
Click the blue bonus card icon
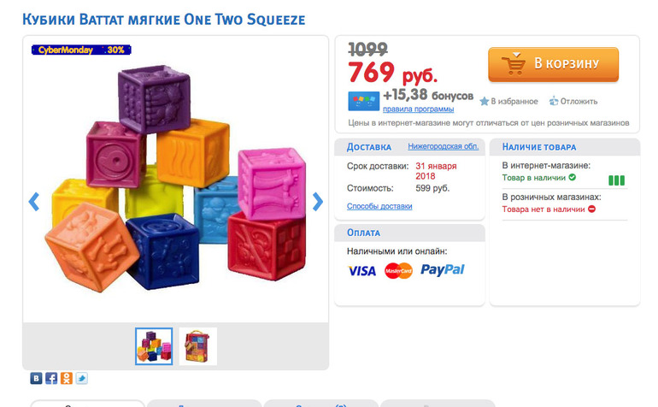click(363, 101)
